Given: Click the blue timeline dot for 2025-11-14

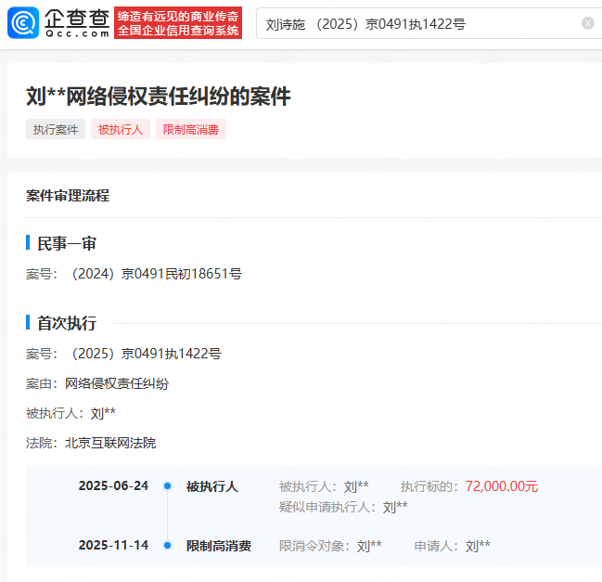Looking at the screenshot, I should coord(167,546).
